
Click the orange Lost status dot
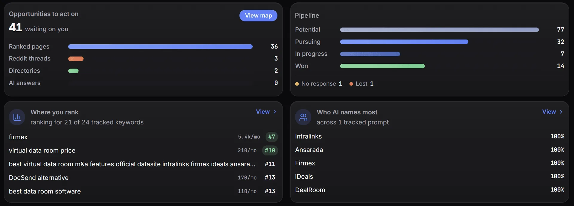click(351, 84)
